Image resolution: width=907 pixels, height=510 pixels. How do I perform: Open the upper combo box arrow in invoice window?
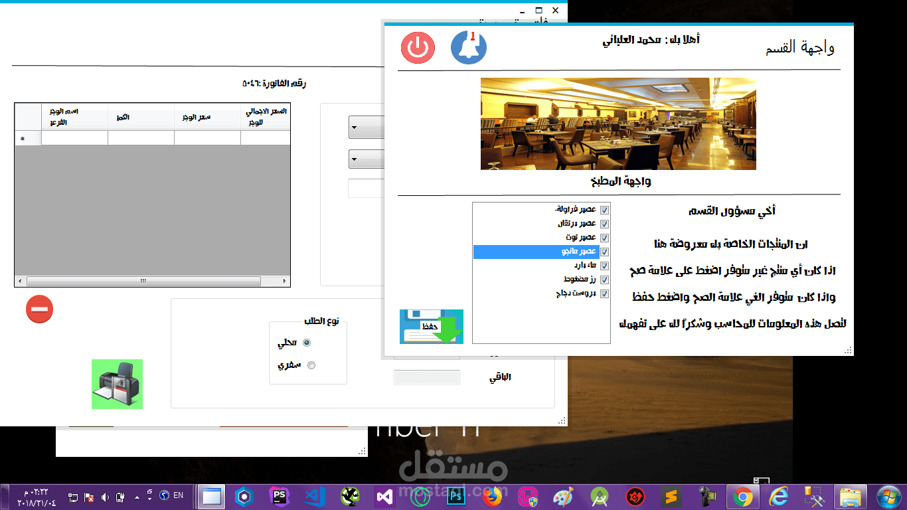point(355,127)
